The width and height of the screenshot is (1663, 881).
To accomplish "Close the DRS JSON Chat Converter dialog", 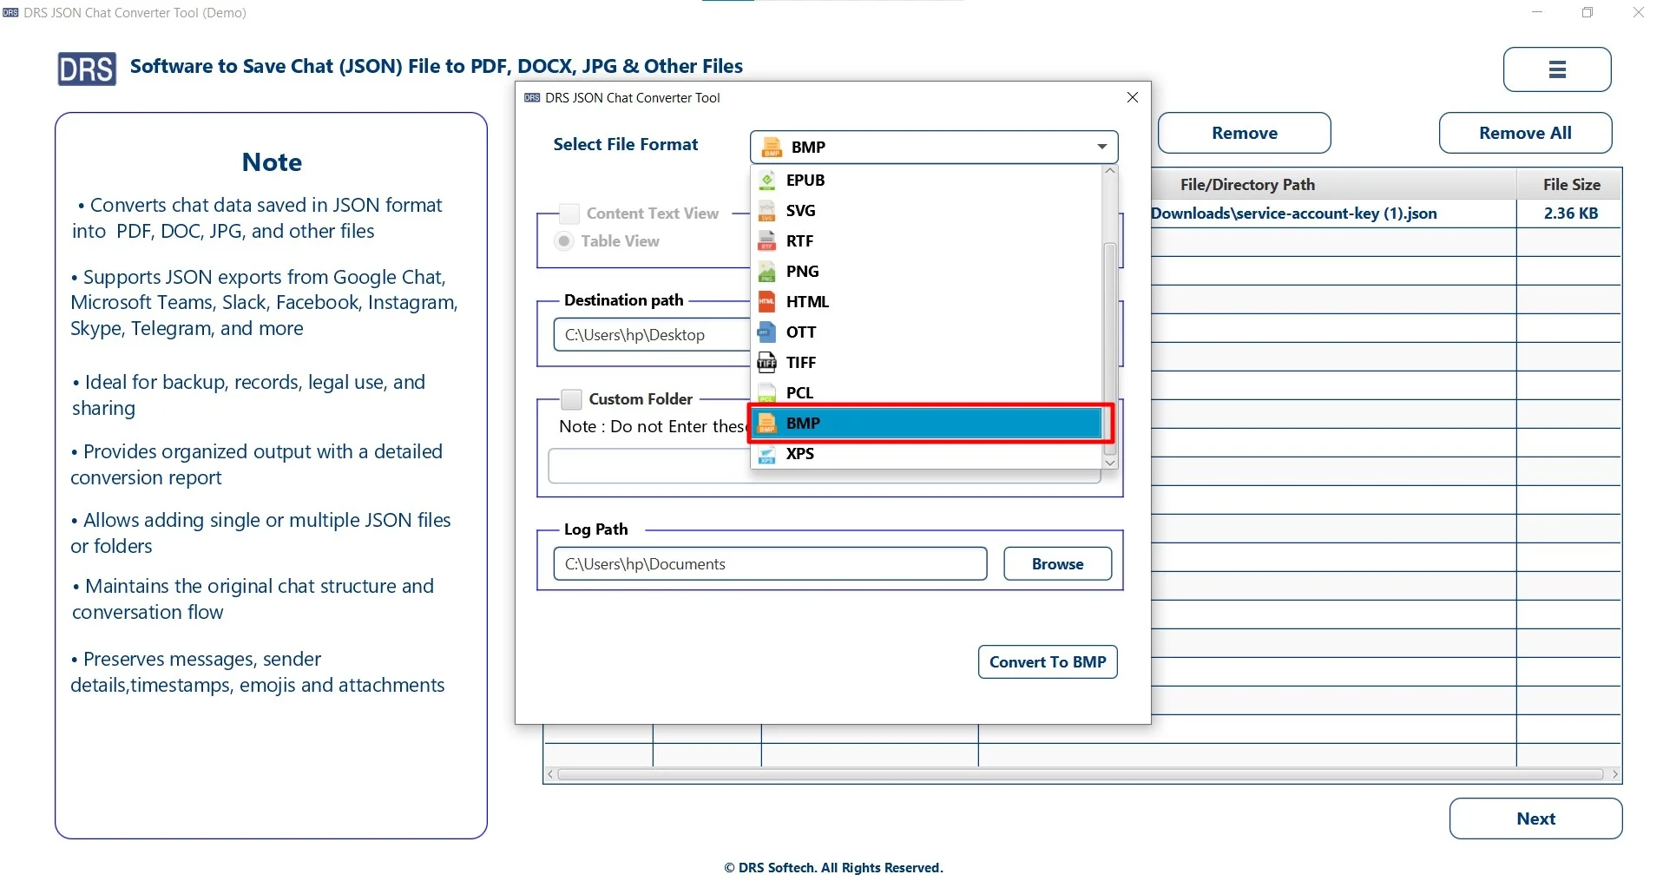I will coord(1132,97).
